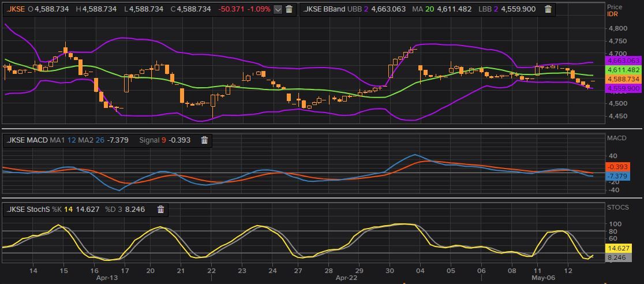Remove the BBand indicator using trash icon
The width and height of the screenshot is (644, 284).
pyautogui.click(x=548, y=9)
